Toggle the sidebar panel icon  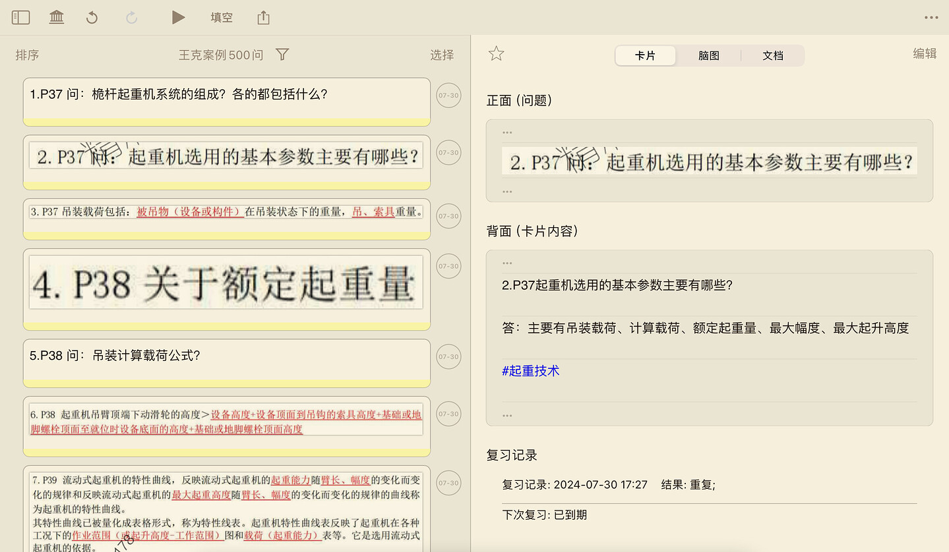tap(20, 18)
